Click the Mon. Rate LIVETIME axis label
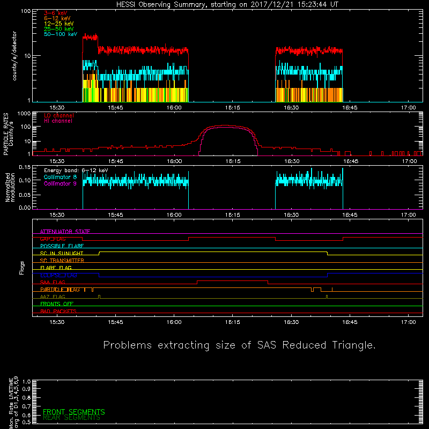 coord(13,402)
